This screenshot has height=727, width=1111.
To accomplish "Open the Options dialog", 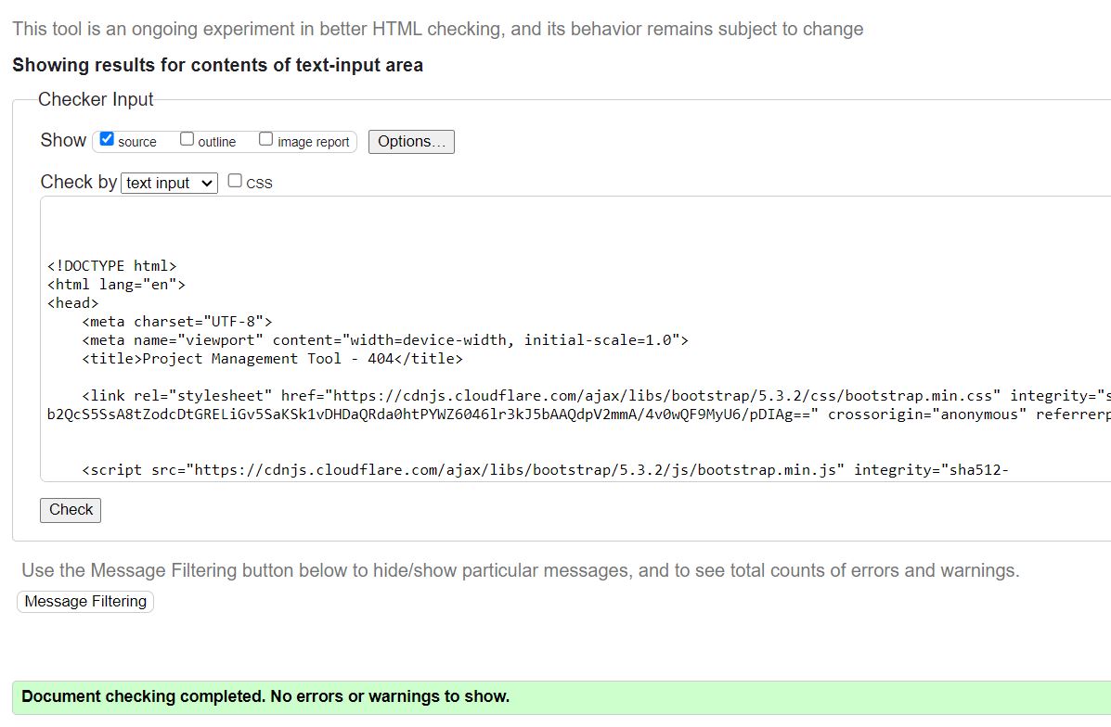I will (410, 141).
